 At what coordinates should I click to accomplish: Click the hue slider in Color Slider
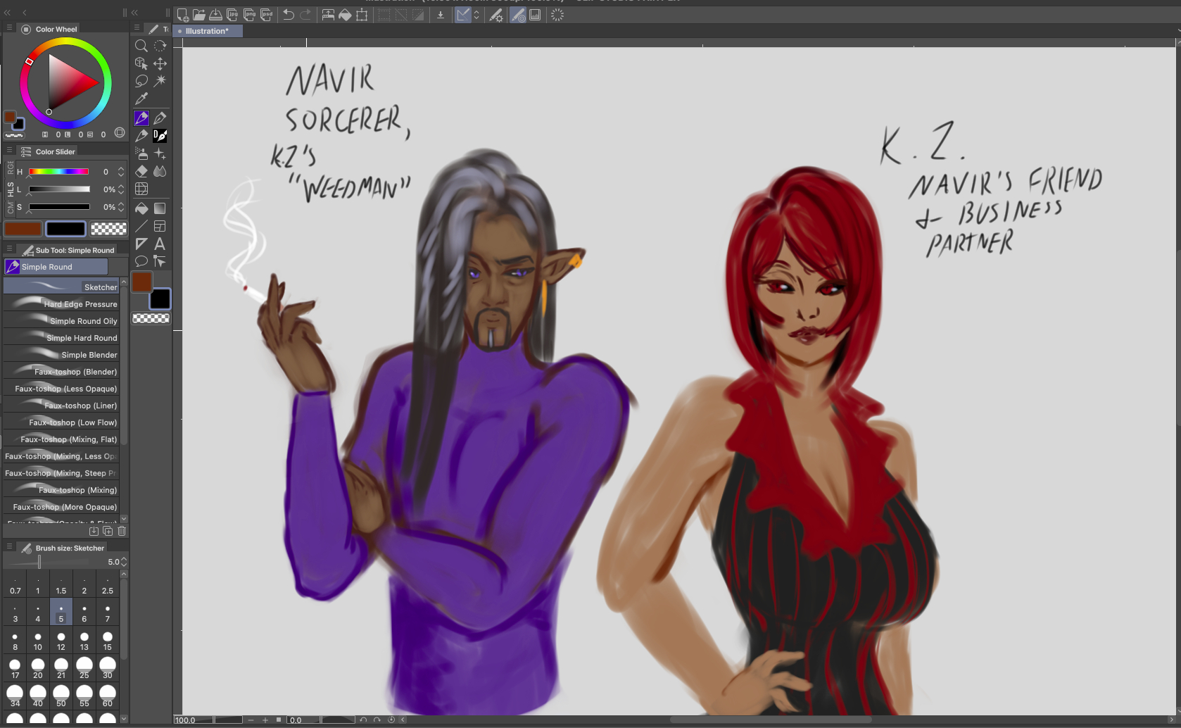[x=58, y=172]
